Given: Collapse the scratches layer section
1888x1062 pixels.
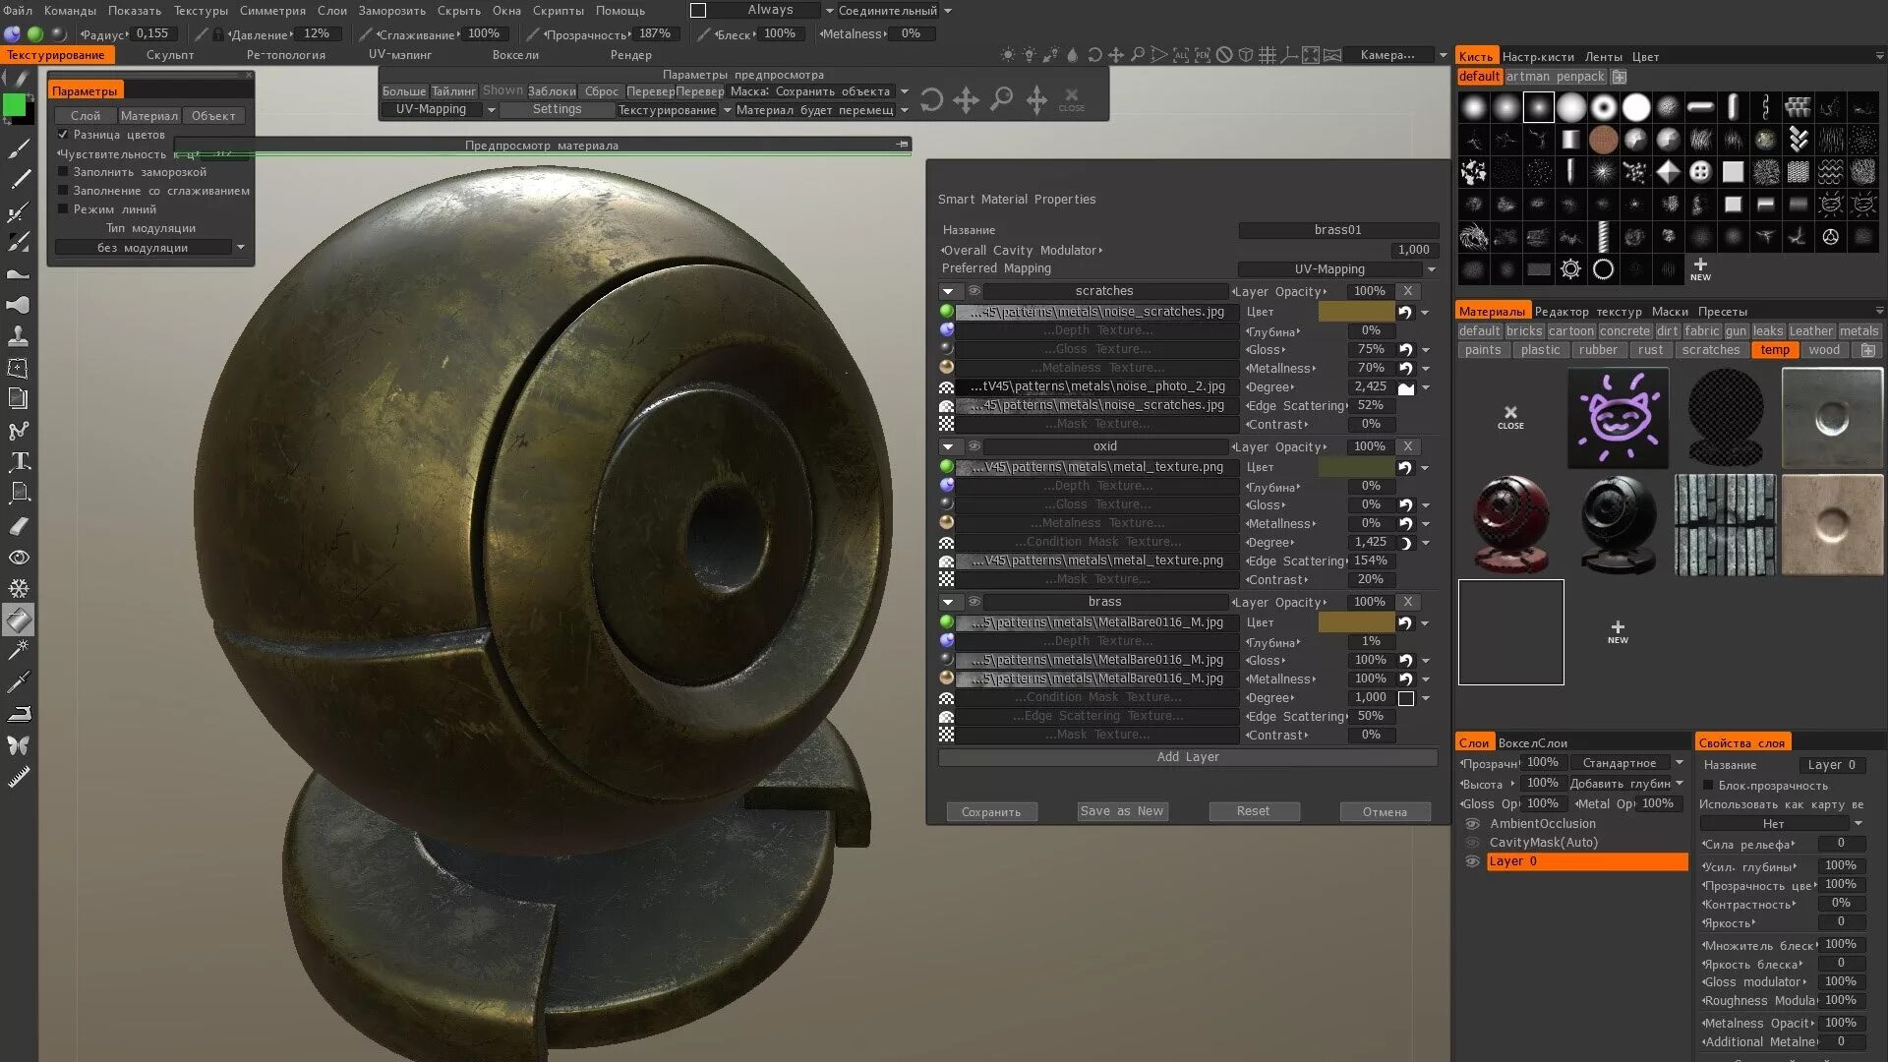Looking at the screenshot, I should click(x=948, y=291).
